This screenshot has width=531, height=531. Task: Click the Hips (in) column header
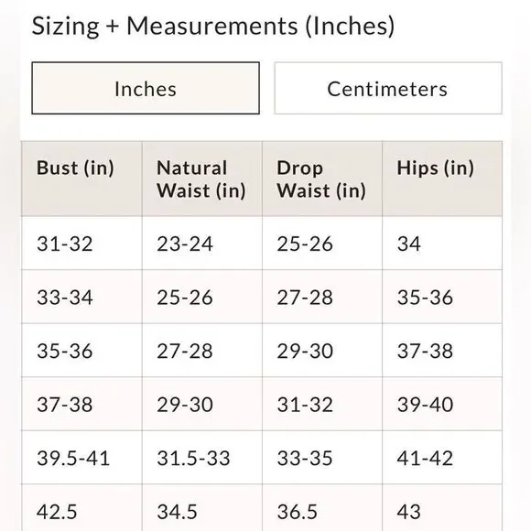coord(442,179)
